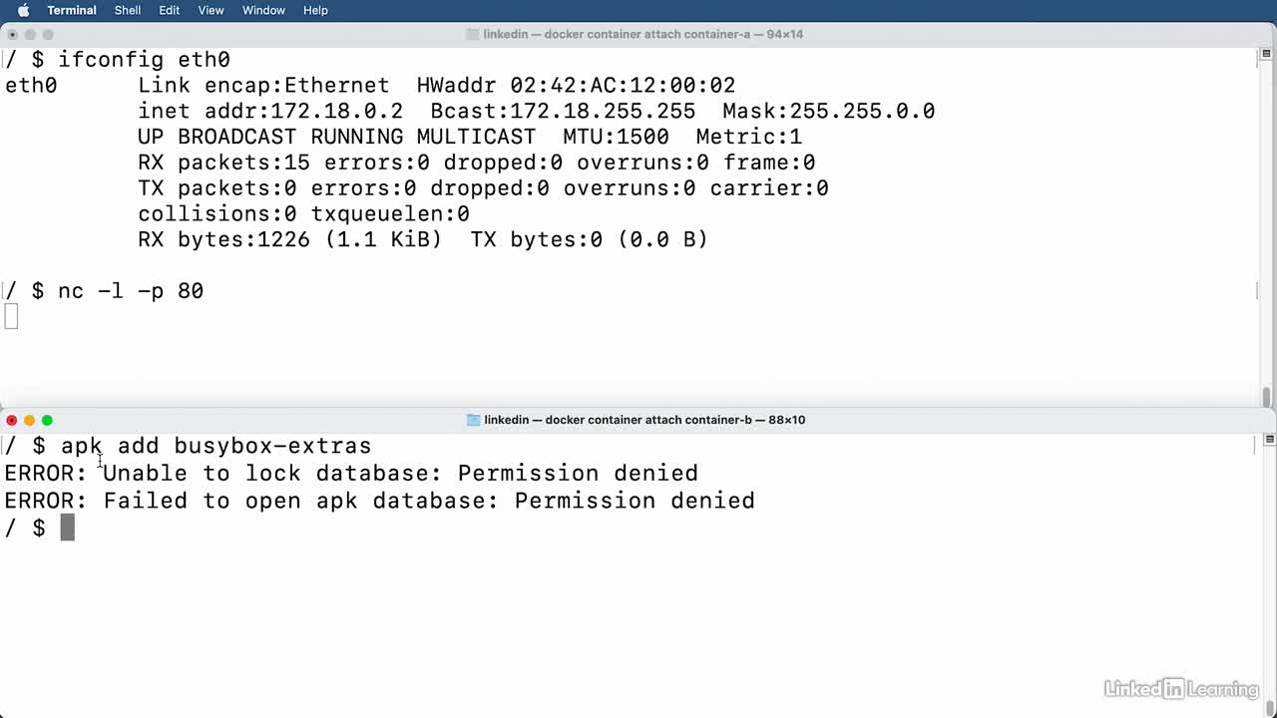Minimize the container-b terminal window
This screenshot has width=1277, height=718.
click(x=29, y=420)
